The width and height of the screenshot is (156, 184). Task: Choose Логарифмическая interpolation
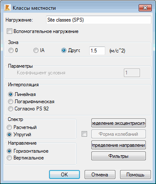pyautogui.click(x=11, y=102)
